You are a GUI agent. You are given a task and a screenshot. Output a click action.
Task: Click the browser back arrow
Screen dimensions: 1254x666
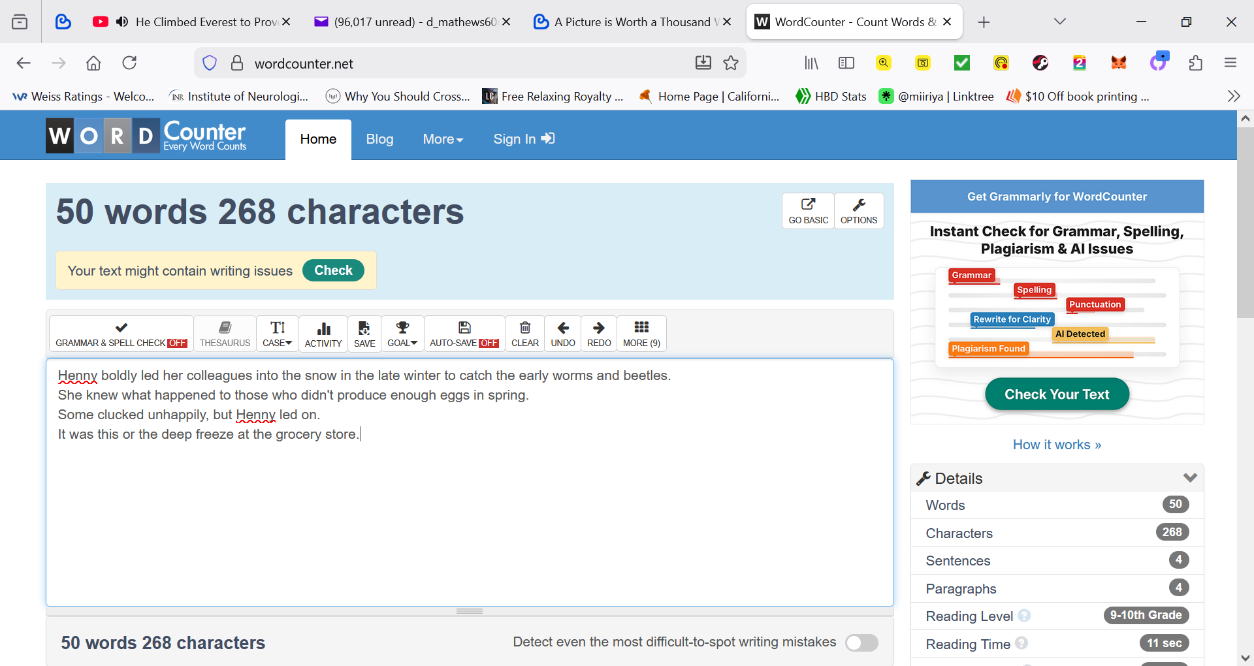(x=24, y=63)
